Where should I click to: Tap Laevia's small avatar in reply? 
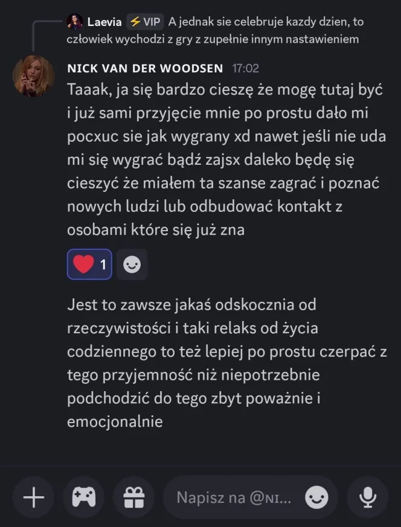point(75,22)
